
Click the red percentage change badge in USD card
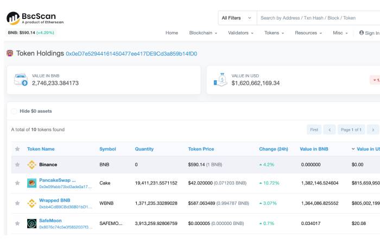pyautogui.click(x=375, y=80)
